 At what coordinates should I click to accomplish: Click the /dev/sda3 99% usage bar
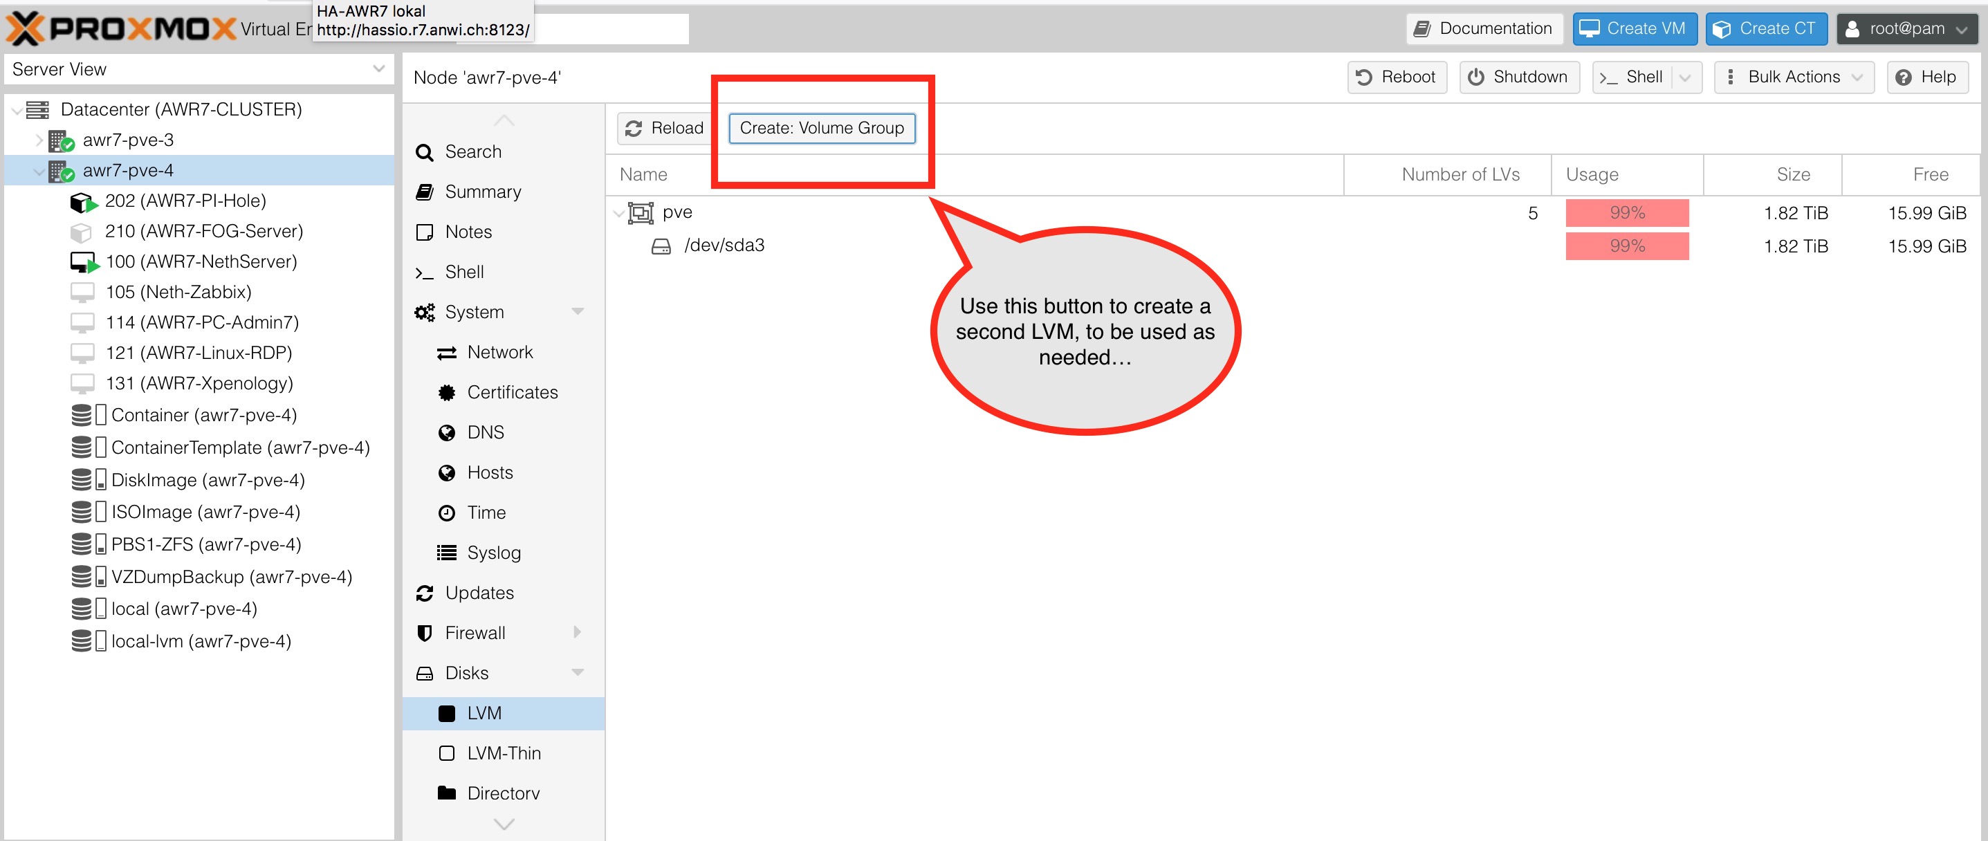click(1627, 246)
